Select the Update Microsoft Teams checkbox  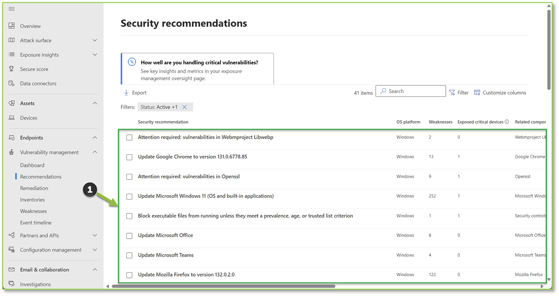tap(129, 255)
